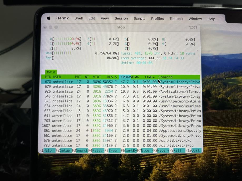242x181 pixels.
Task: Open the Help menu
Action: 211,19
